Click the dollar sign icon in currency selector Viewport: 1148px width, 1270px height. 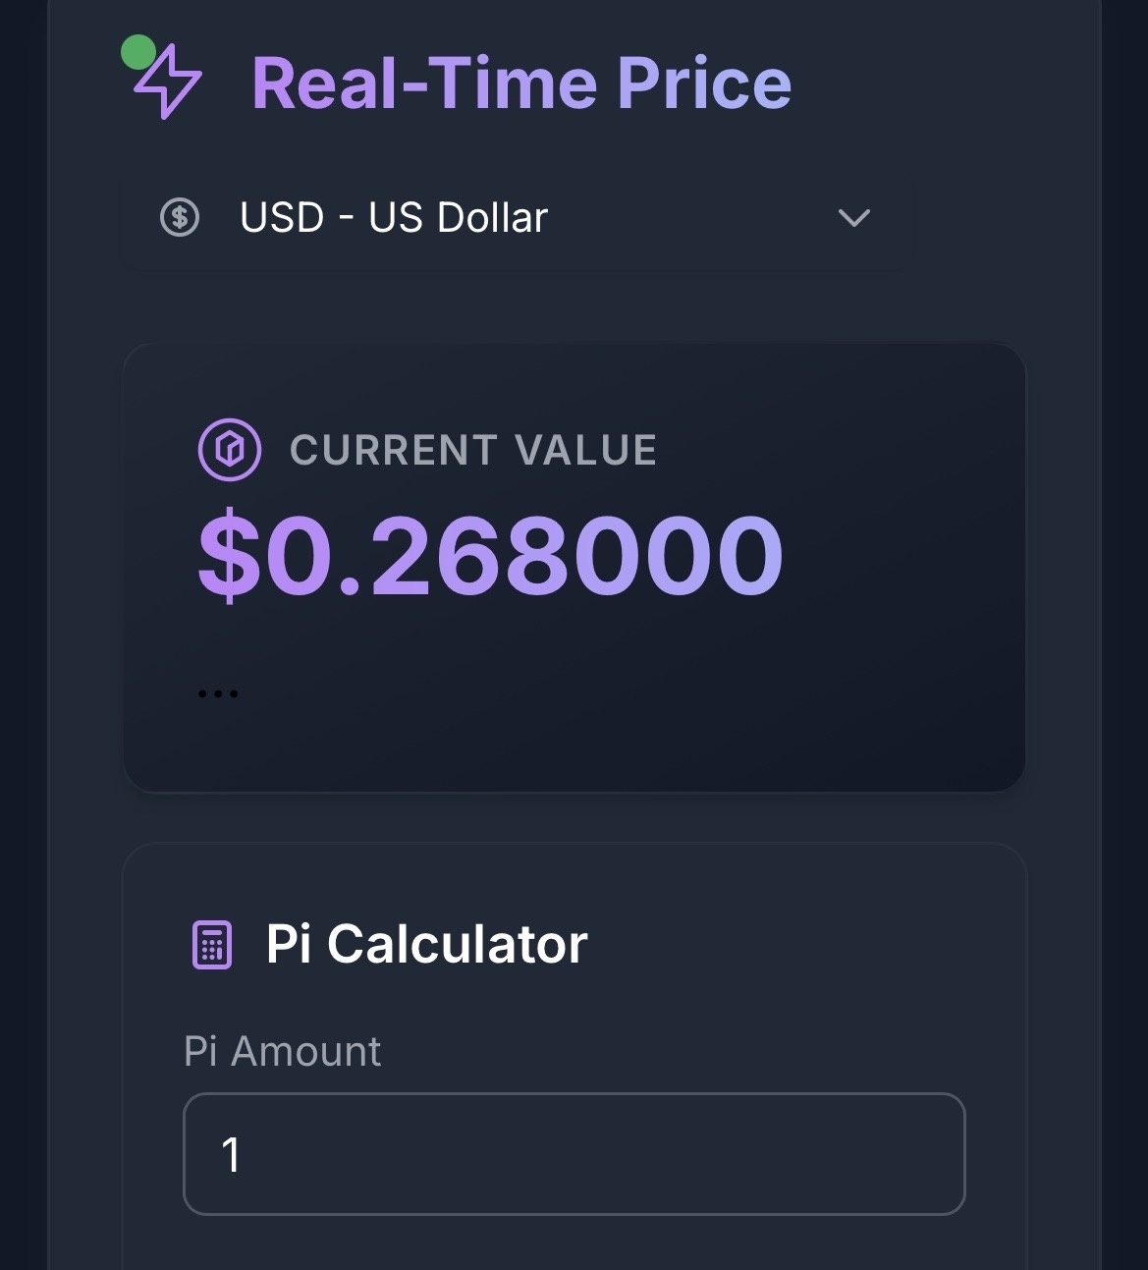pyautogui.click(x=180, y=217)
